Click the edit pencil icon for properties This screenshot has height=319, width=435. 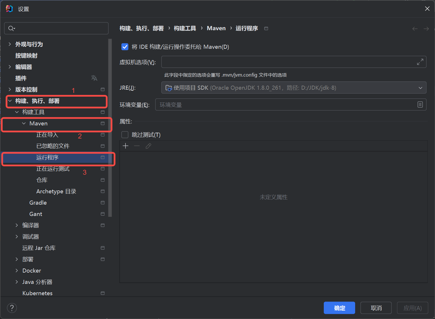148,146
